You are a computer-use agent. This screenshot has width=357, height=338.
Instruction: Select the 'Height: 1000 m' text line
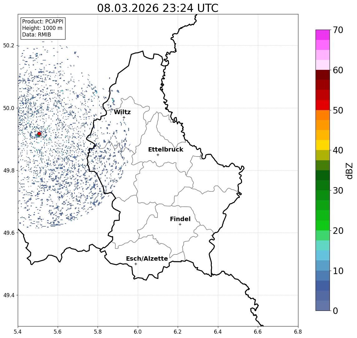click(42, 28)
